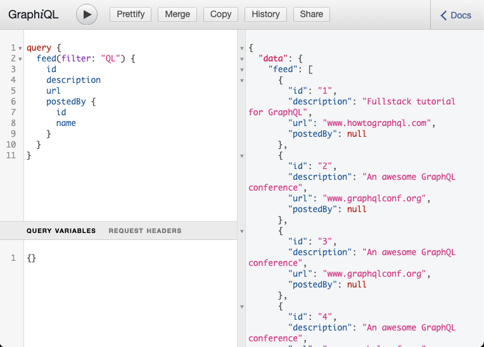Screen dimensions: 484x347
Task: Click "www.howtographql.com" in the results
Action: pyautogui.click(x=376, y=123)
